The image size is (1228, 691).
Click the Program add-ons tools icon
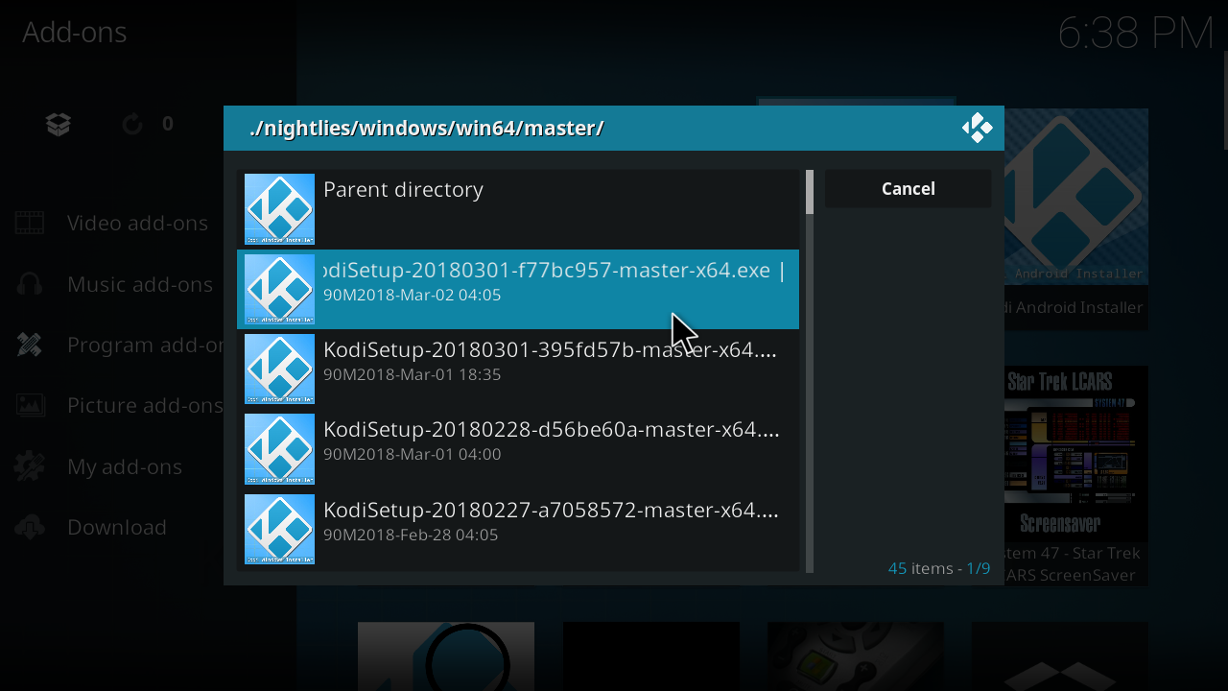[30, 345]
